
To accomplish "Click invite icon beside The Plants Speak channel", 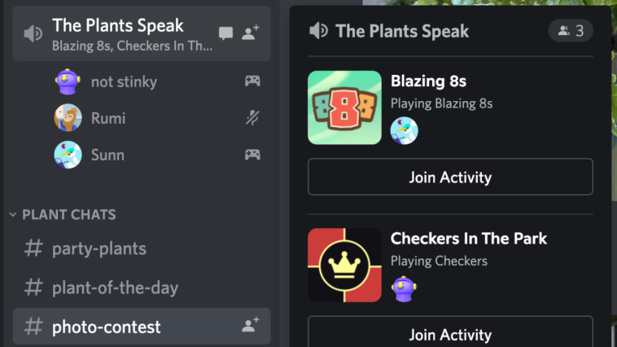I will click(x=251, y=33).
